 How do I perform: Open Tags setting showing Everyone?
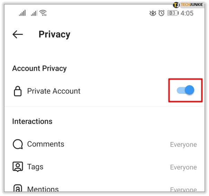(183, 167)
